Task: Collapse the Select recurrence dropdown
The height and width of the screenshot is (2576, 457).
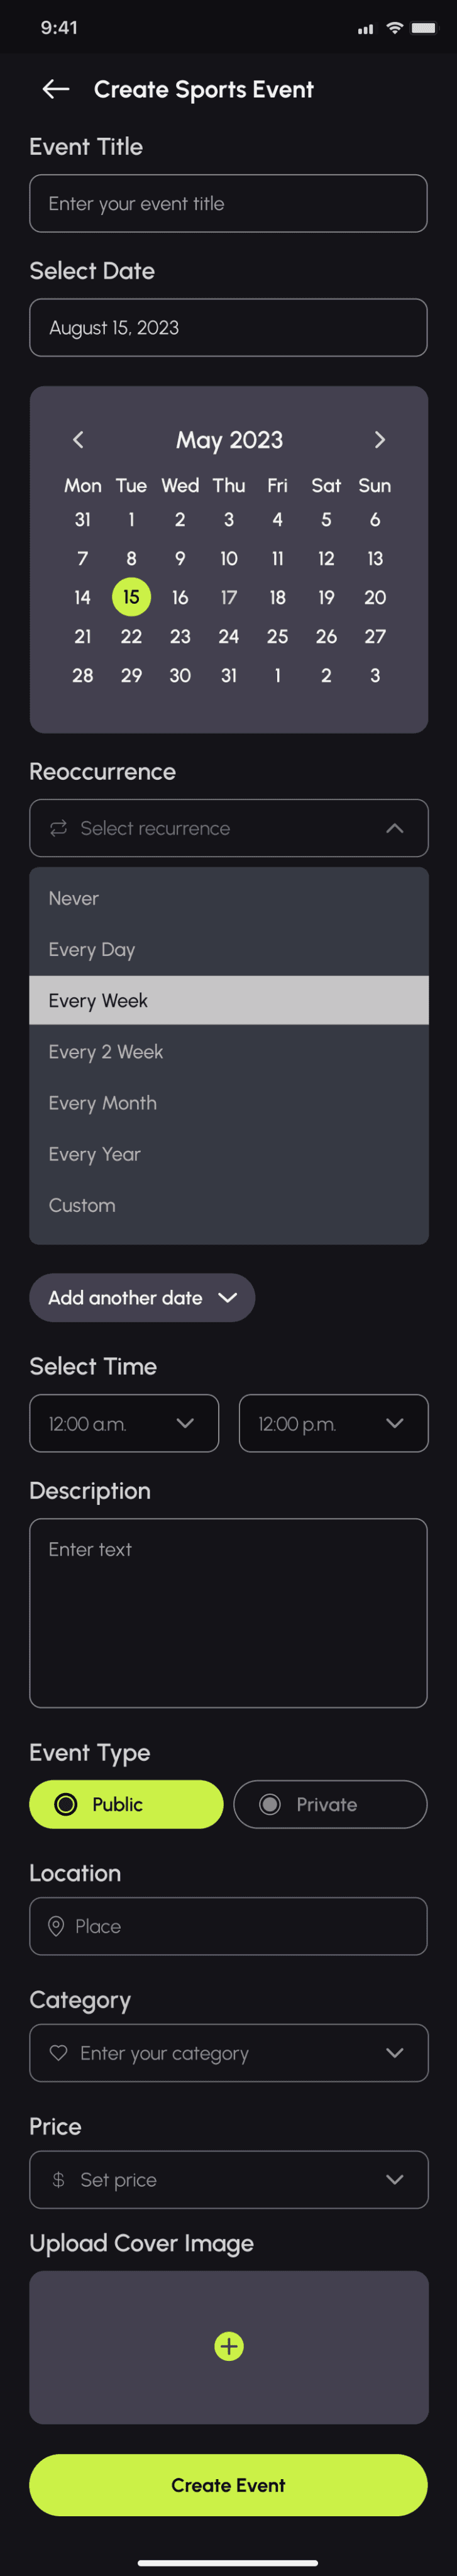Action: click(395, 828)
